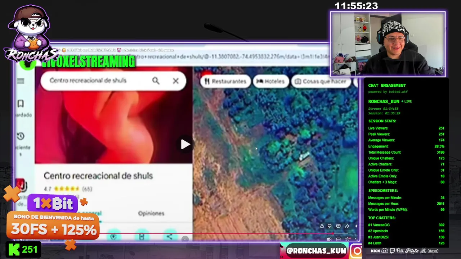Click the Unique Chatters: 173 row
This screenshot has width=461, height=259.
(x=406, y=158)
